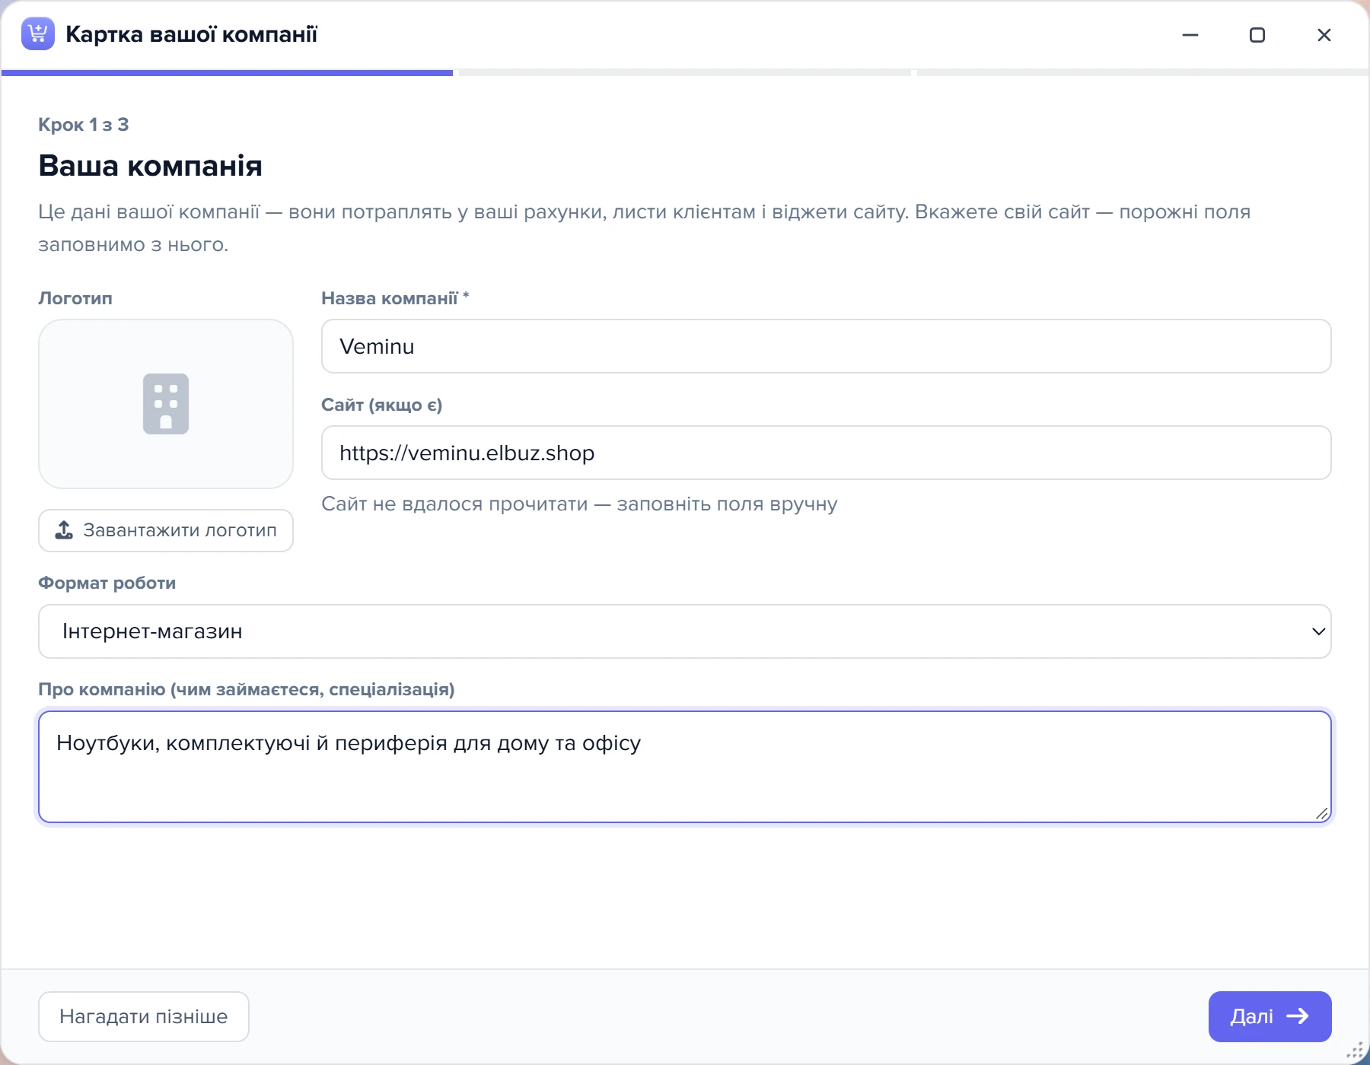
Task: Click the Нагадати пізніше button
Action: (x=144, y=1016)
